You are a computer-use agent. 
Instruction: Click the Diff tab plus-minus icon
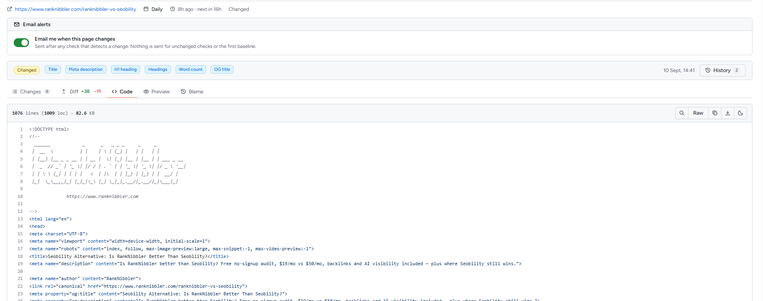[64, 91]
